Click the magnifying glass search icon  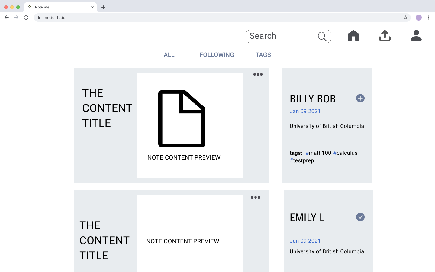(x=322, y=37)
